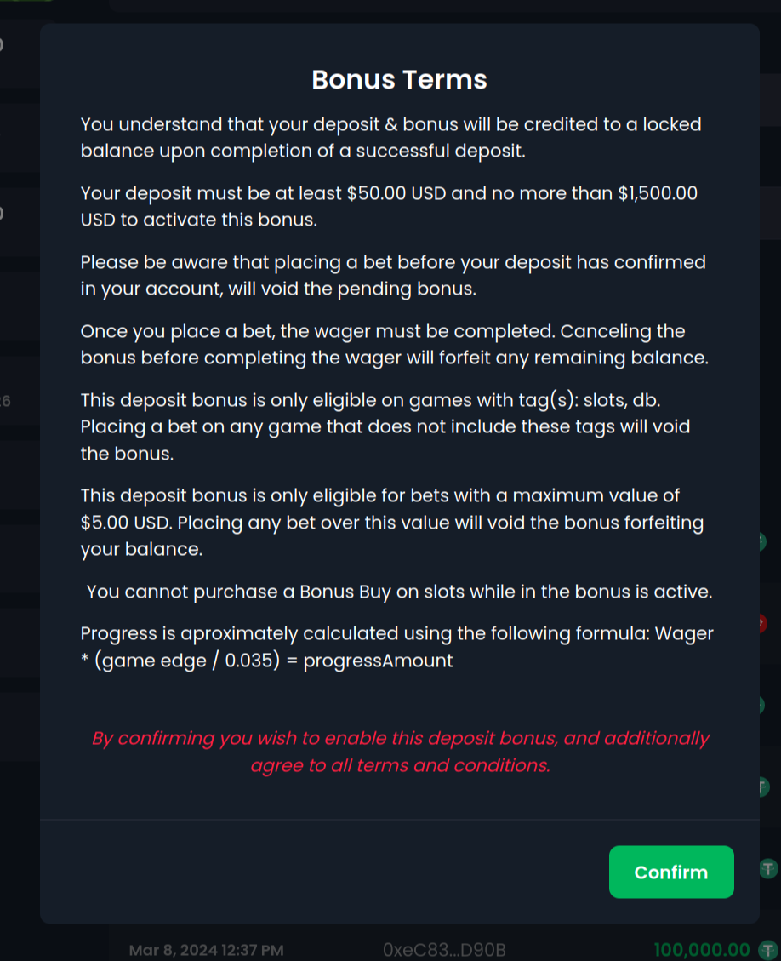This screenshot has width=781, height=961.
Task: Click the $5.00 maximum bet paragraph
Action: click(x=392, y=522)
